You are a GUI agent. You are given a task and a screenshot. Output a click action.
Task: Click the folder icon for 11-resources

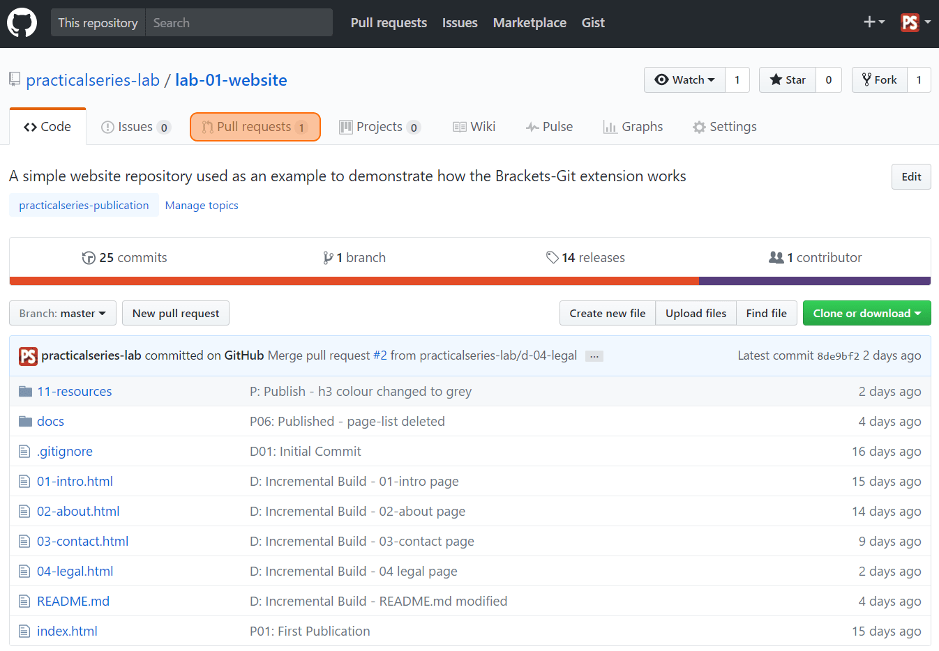click(26, 392)
